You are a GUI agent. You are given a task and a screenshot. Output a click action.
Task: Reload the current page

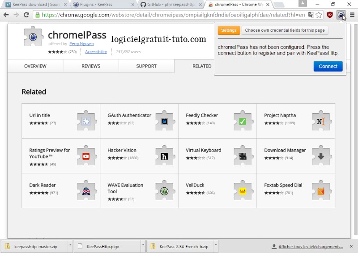tap(26, 15)
